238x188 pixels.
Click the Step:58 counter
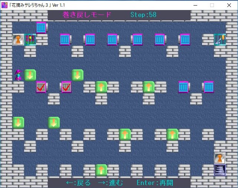[x=143, y=15]
